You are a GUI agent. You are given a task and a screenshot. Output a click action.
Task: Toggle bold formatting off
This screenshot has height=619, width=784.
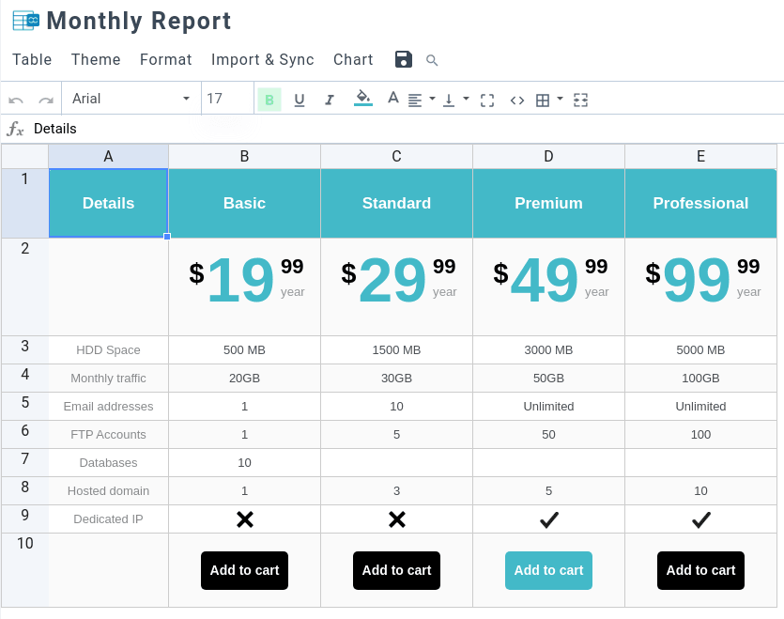[269, 100]
